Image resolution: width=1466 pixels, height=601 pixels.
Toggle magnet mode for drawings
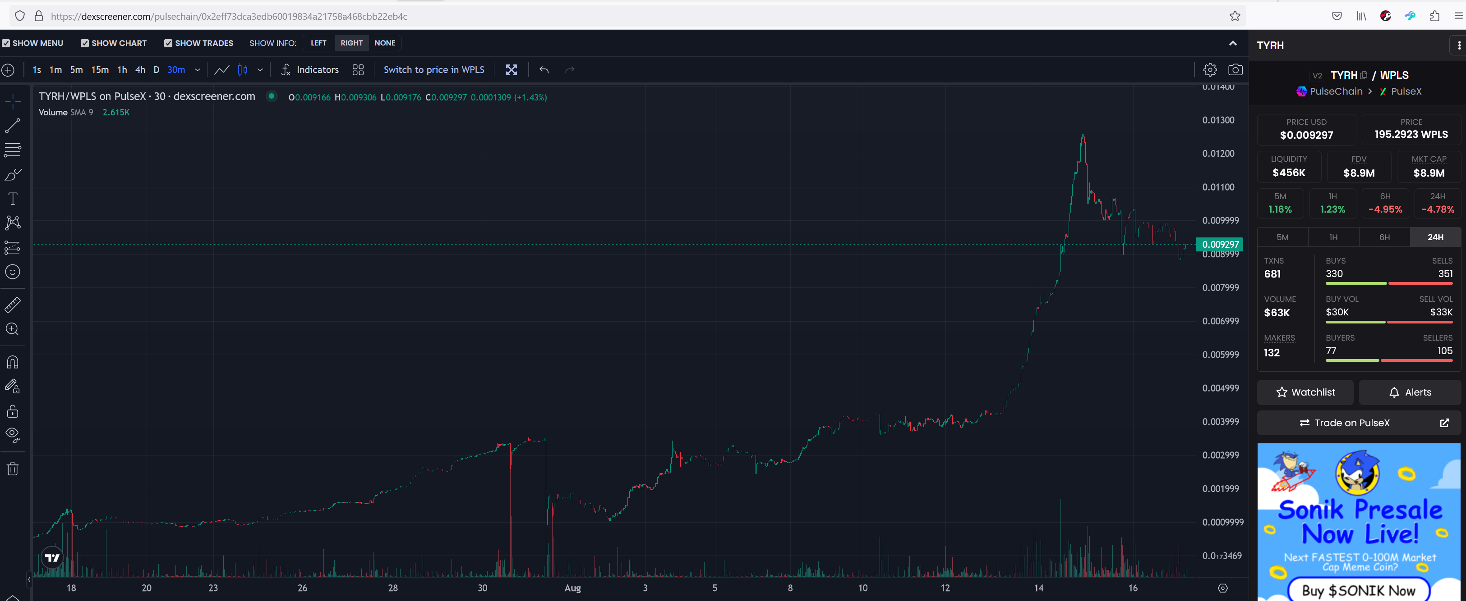pyautogui.click(x=13, y=362)
